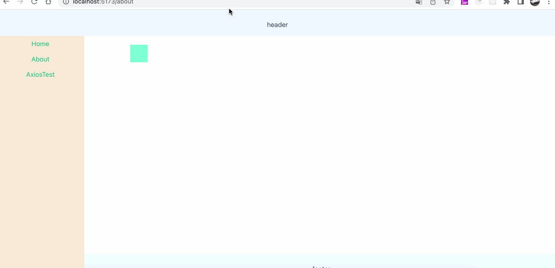The width and height of the screenshot is (555, 268).
Task: Click the aquamarine square box
Action: click(x=139, y=54)
